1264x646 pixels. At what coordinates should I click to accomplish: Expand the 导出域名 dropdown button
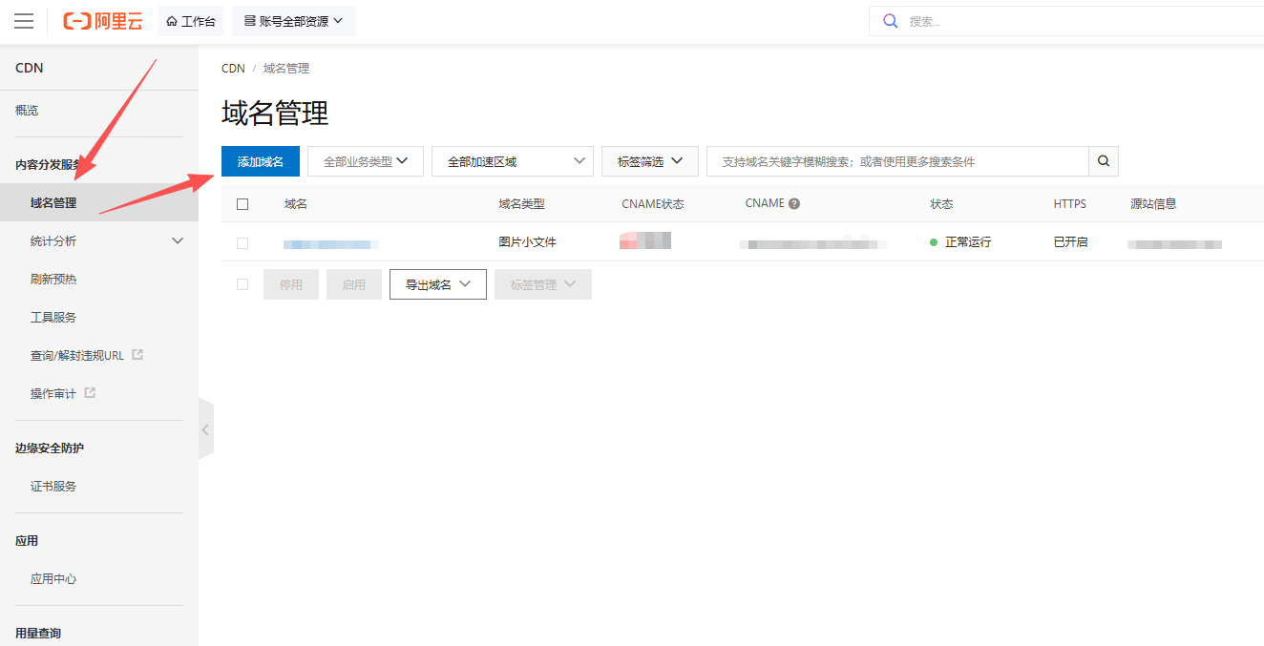click(438, 284)
